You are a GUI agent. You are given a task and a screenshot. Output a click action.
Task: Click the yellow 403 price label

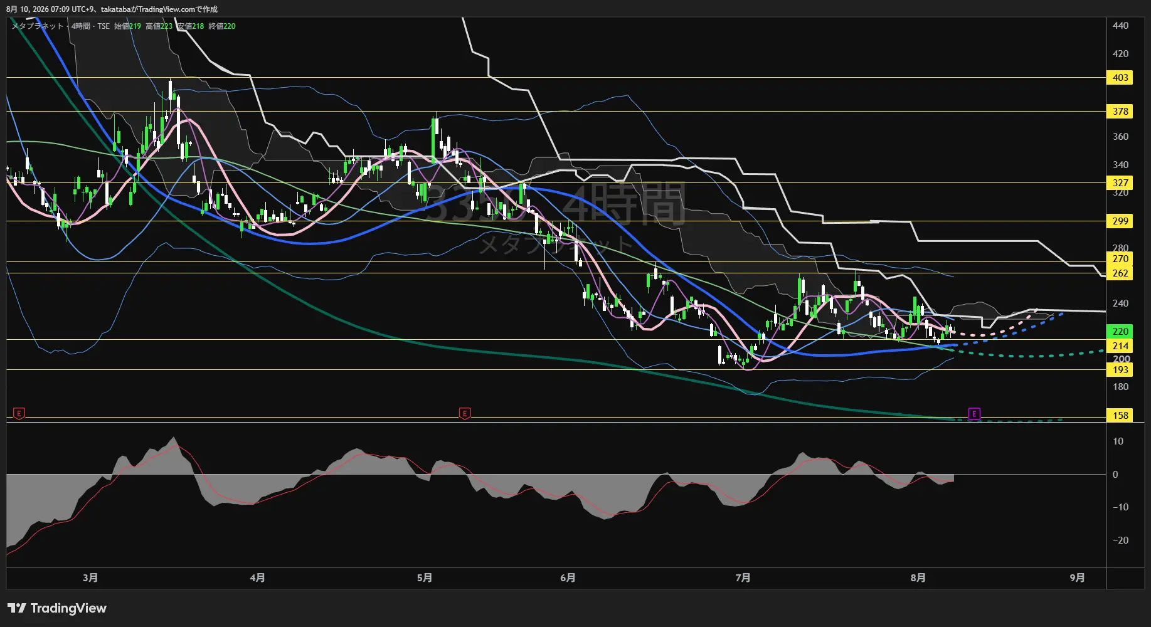point(1120,78)
